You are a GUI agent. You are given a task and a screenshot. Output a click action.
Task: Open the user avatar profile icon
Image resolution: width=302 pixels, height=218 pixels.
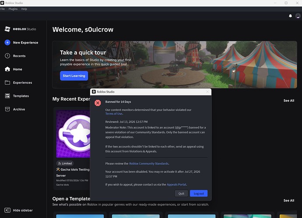click(x=298, y=16)
